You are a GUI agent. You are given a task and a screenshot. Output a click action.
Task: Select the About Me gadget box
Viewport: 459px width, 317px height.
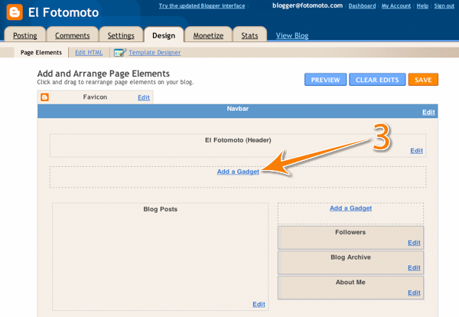coord(350,288)
